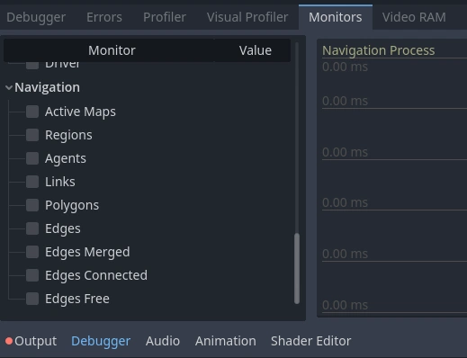467x358 pixels.
Task: Open the Shader Editor bottom panel
Action: 310,341
